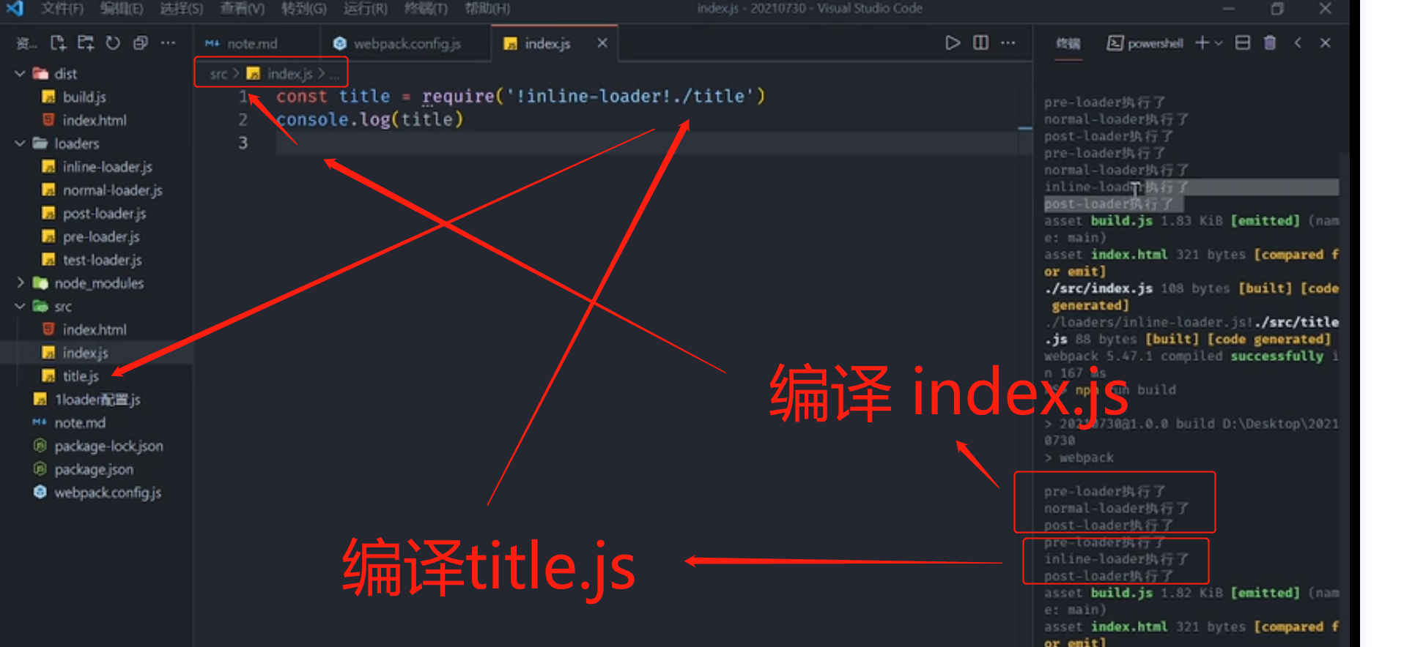This screenshot has width=1404, height=647.
Task: Split the terminal panel
Action: point(1243,43)
